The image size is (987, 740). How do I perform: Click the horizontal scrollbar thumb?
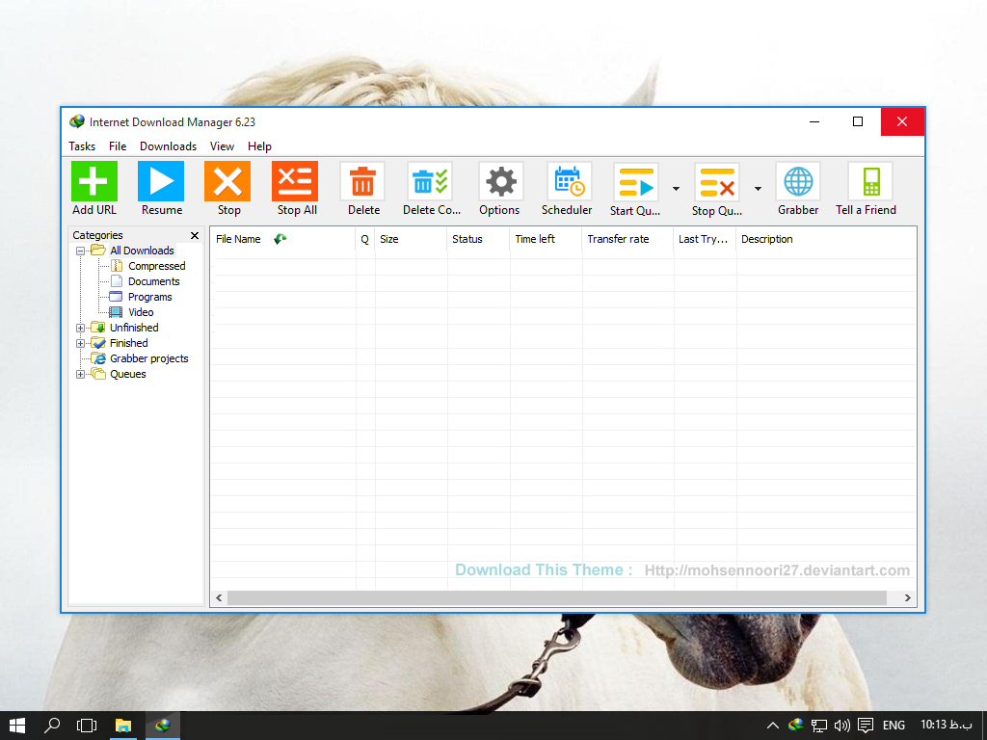(557, 597)
